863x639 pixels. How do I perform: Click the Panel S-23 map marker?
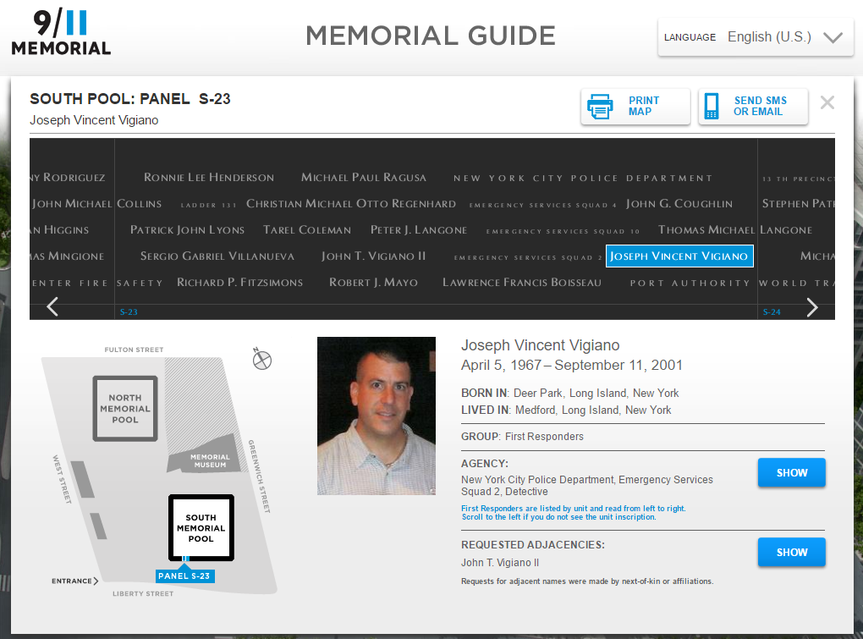tap(184, 576)
